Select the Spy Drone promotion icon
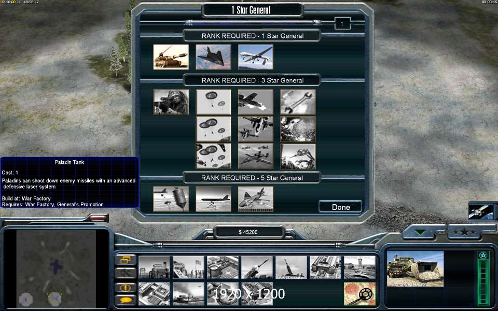This screenshot has width=498, height=311. coord(255,57)
